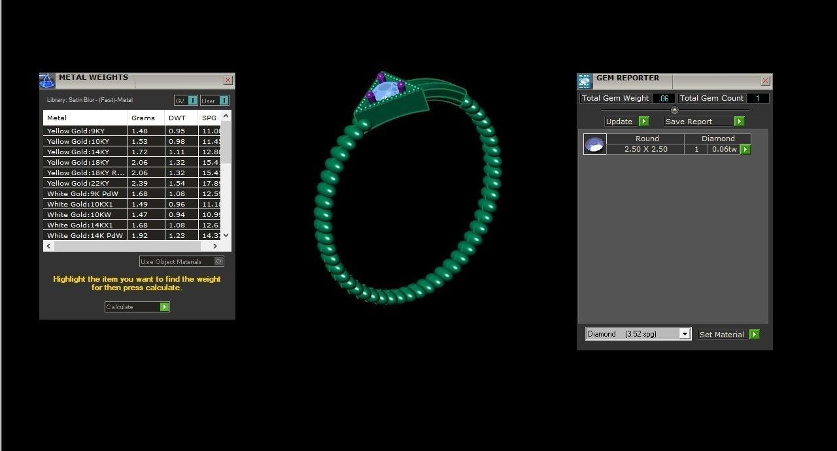The image size is (837, 451).
Task: Select the Yellow Gold:18KY R... row
Action: point(132,173)
